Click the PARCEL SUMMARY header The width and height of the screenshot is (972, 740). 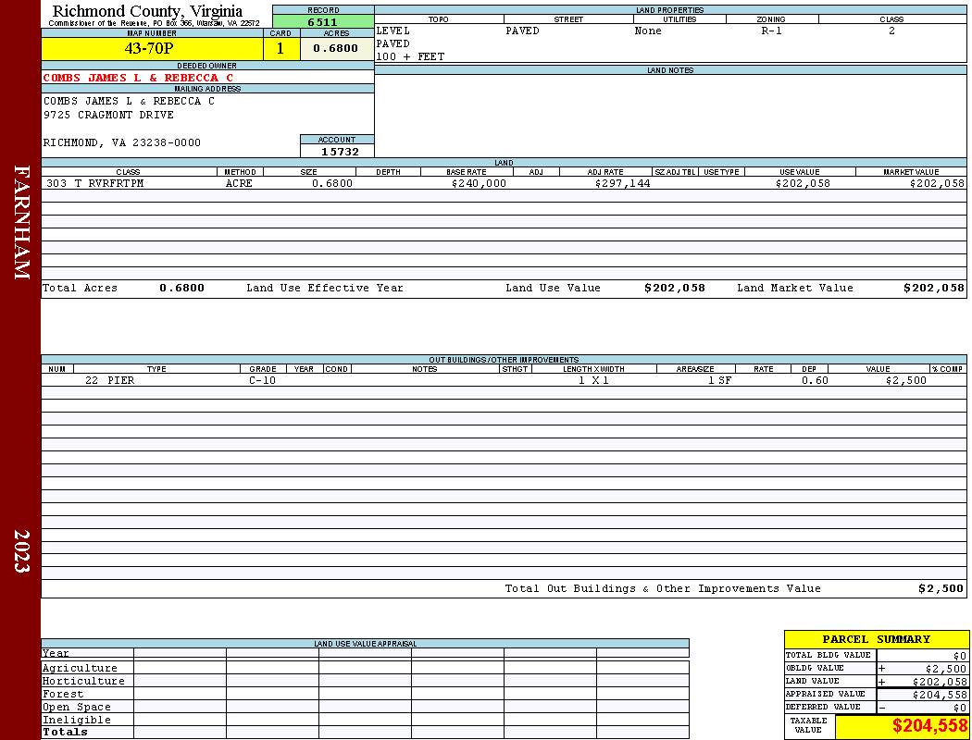pos(876,639)
